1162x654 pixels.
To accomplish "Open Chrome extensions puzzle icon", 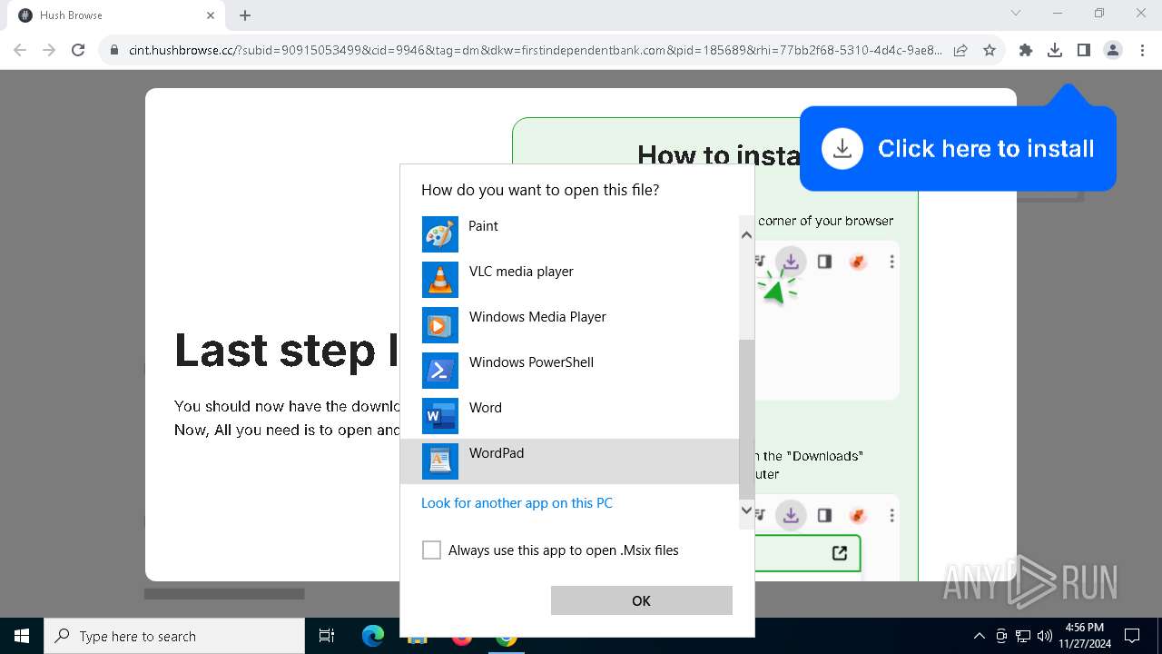I will coord(1026,51).
